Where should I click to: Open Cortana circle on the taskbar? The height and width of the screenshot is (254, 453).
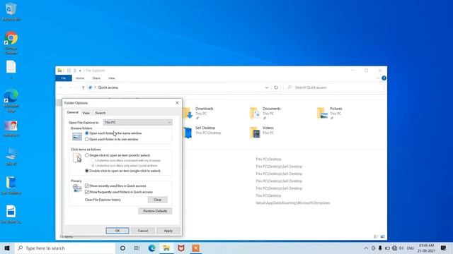(x=122, y=248)
